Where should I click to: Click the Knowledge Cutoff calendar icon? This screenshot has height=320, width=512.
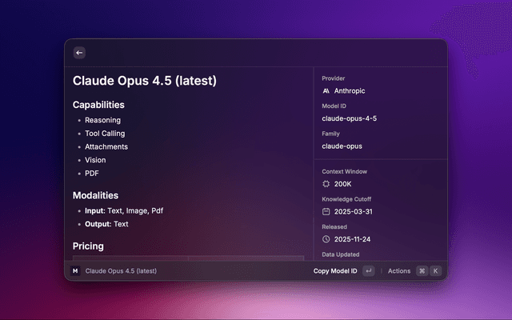[x=326, y=211]
